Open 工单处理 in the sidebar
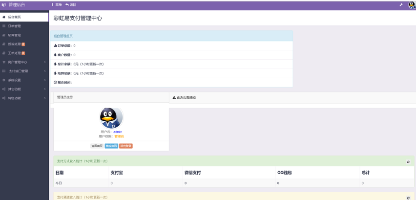 coord(24,53)
